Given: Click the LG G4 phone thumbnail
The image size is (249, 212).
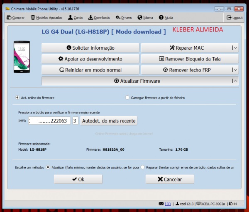Looking at the screenshot, I should 22,57.
